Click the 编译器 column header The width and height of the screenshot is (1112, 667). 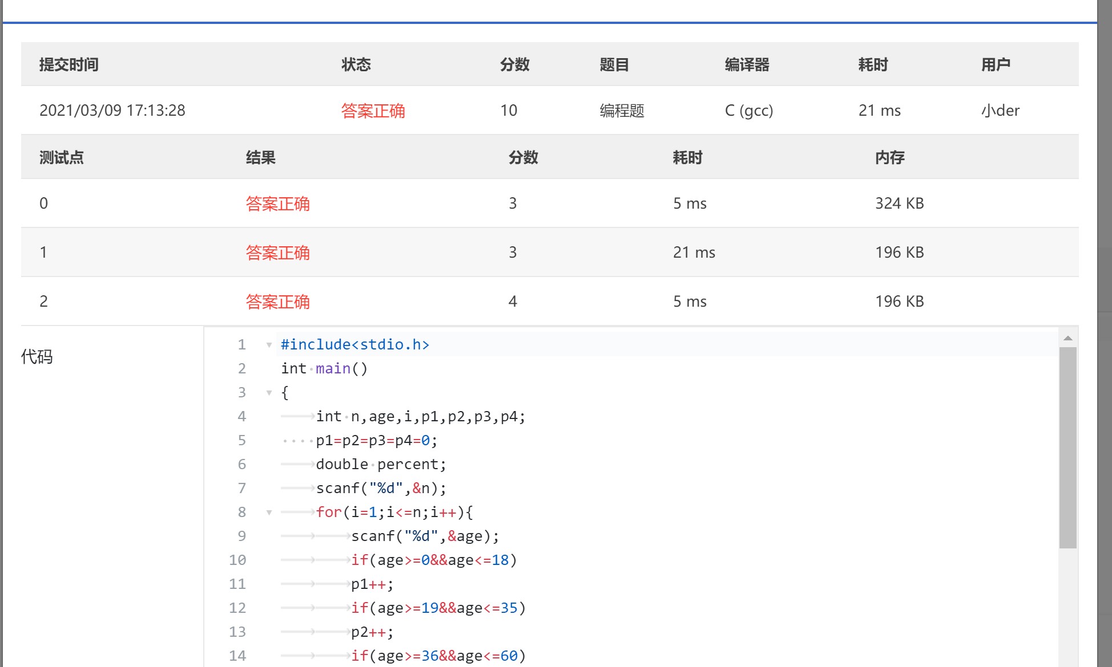click(x=747, y=64)
